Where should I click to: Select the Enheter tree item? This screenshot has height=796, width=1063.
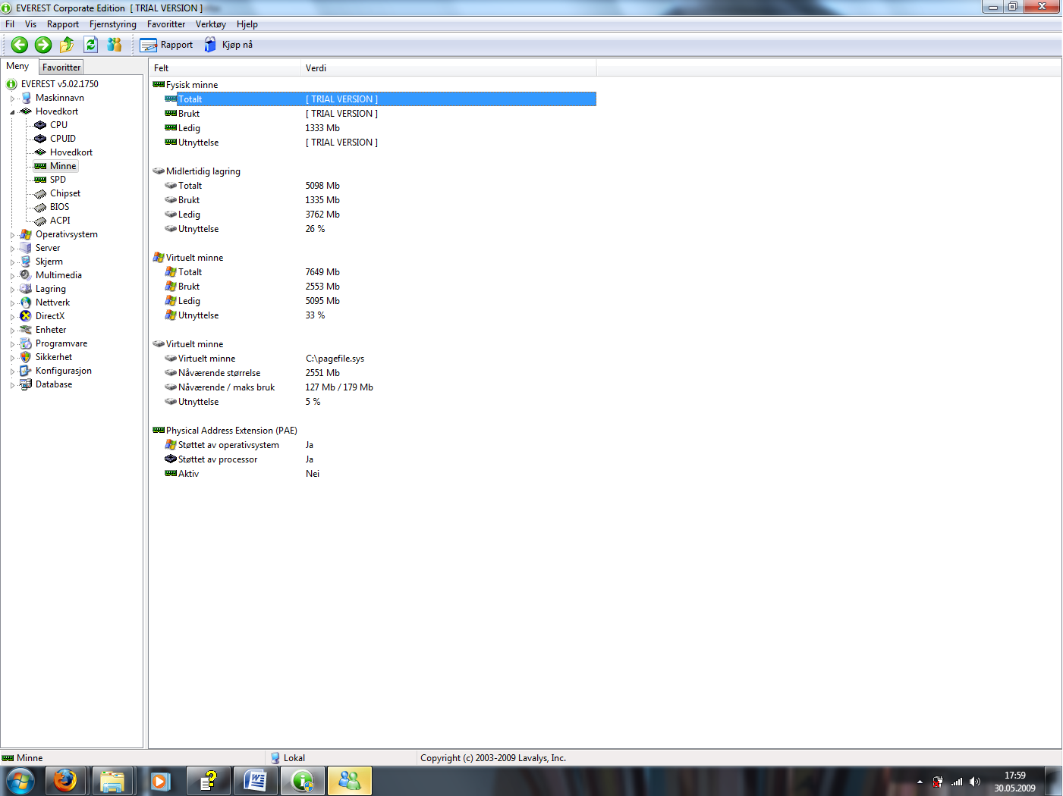pyautogui.click(x=51, y=330)
